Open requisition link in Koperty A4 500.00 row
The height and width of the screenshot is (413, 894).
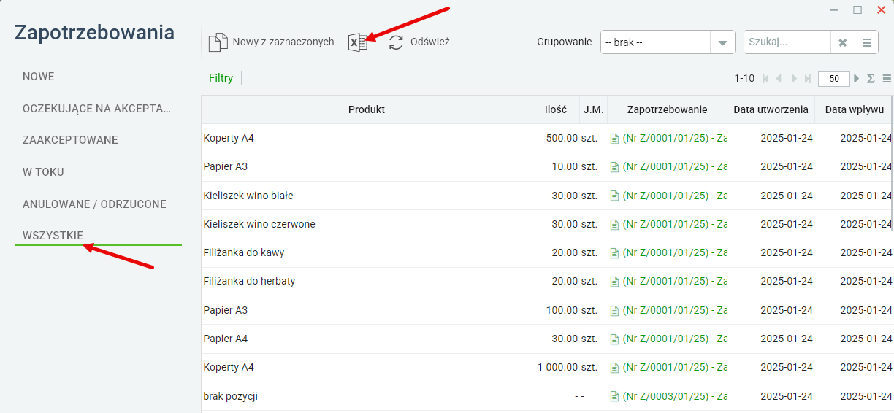tap(675, 138)
